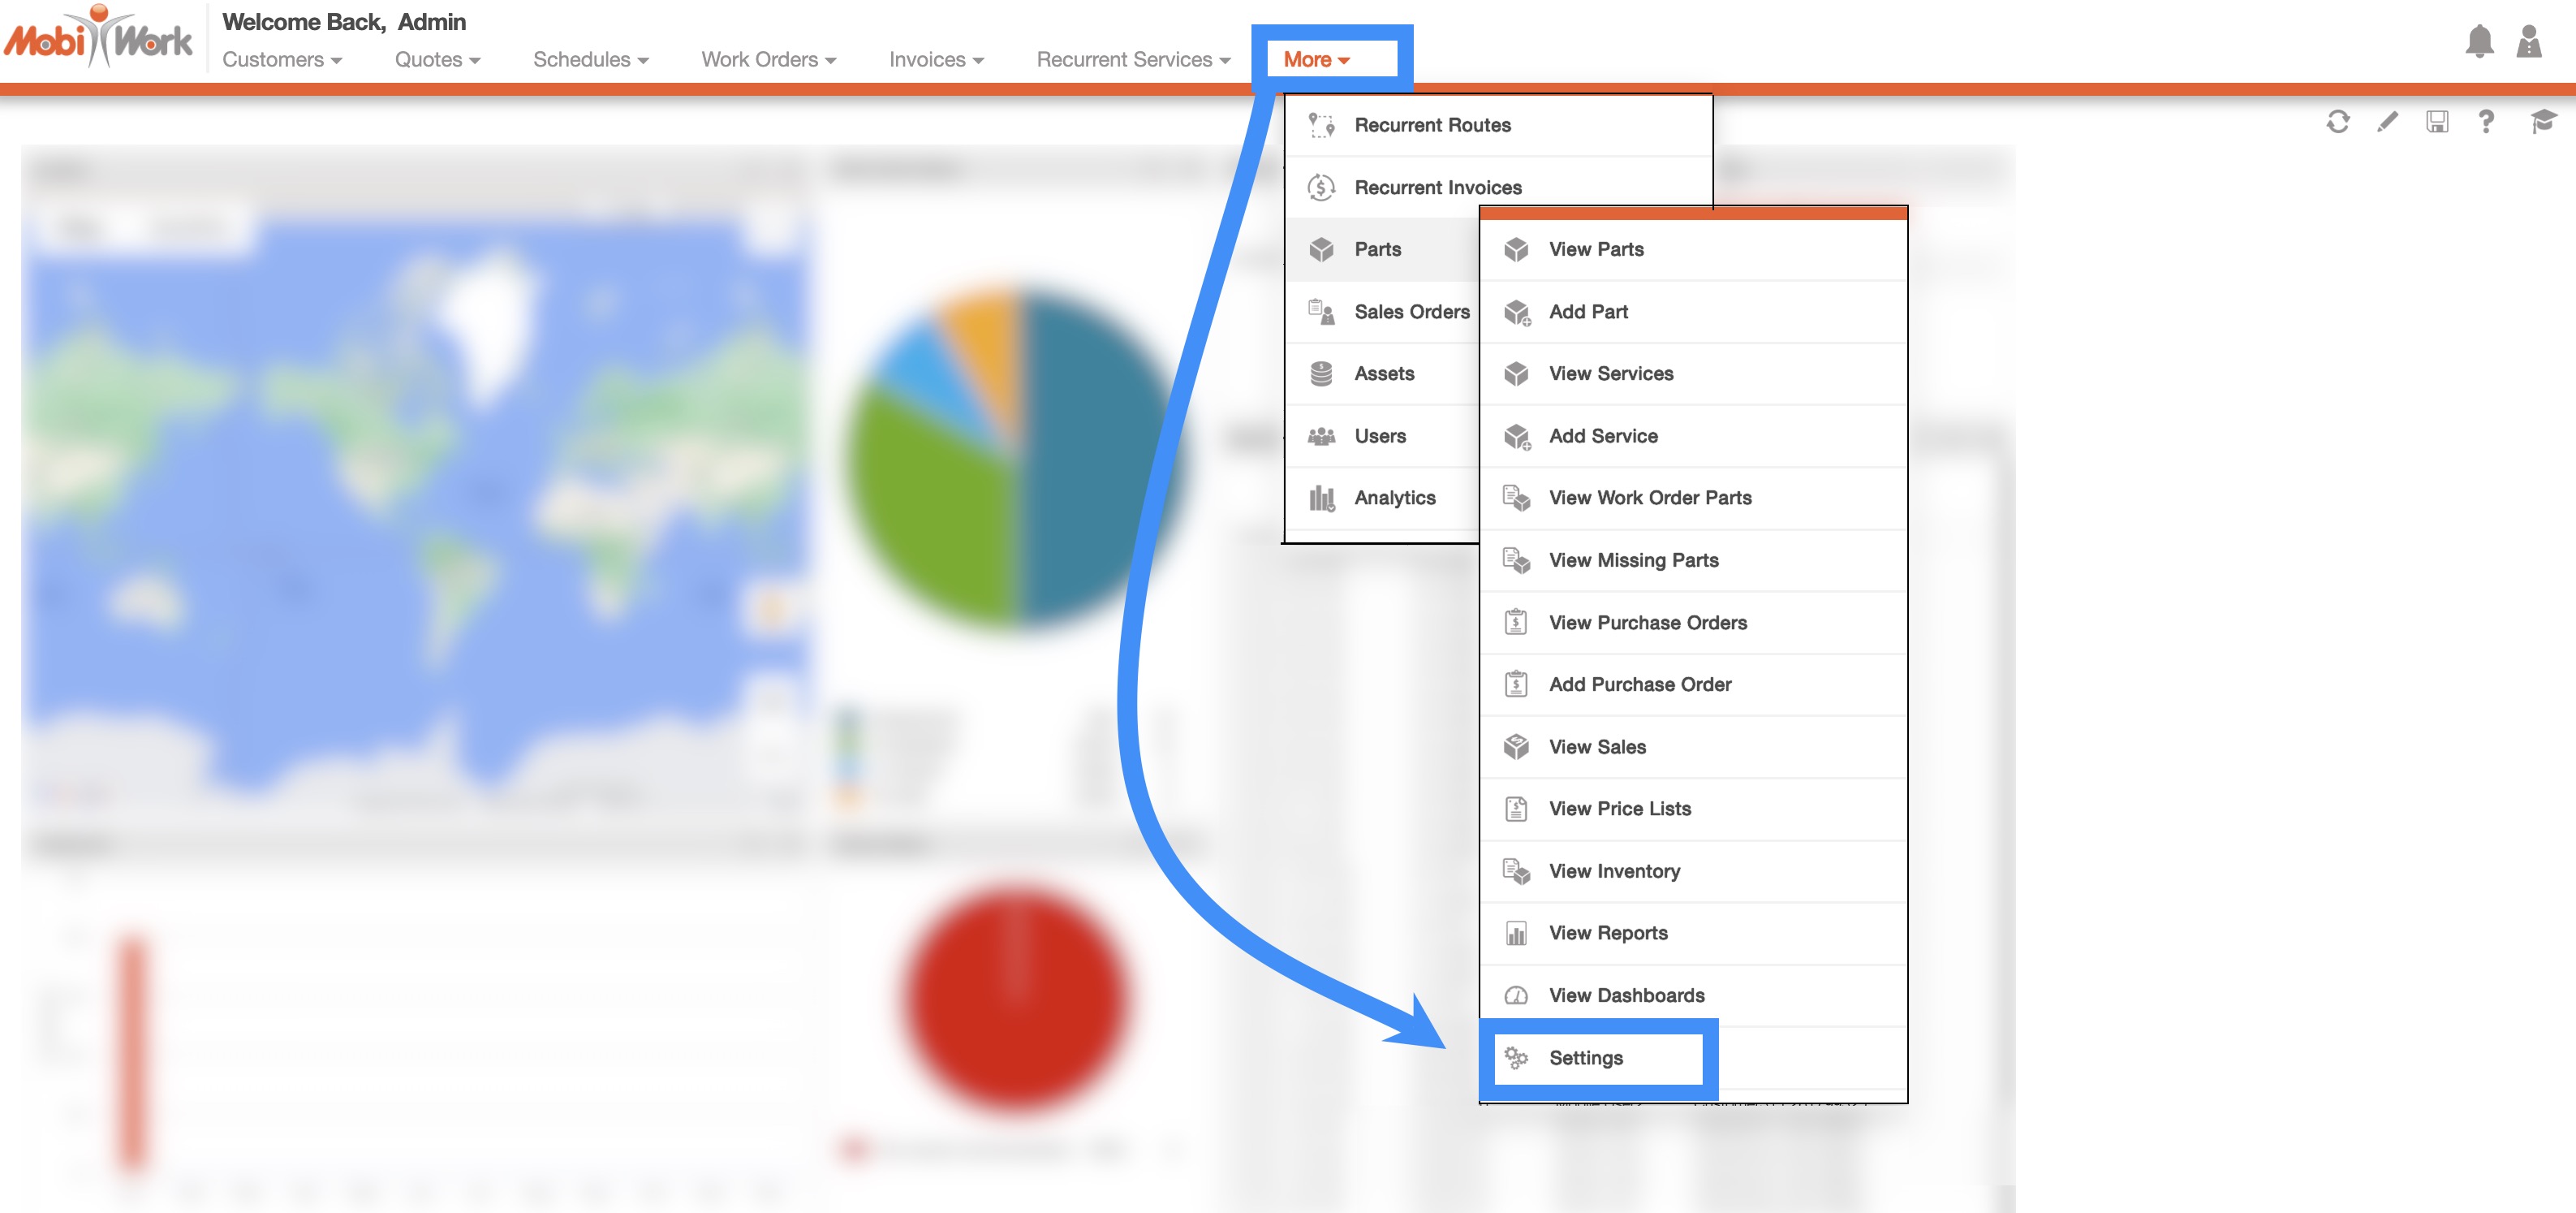Open the Work Orders dropdown
Viewport: 2576px width, 1213px height.
coord(768,60)
